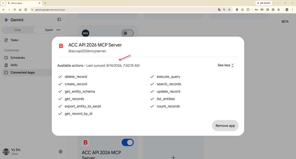The width and height of the screenshot is (296, 159).
Task: Bookmark this page with star icon
Action: [229, 10]
